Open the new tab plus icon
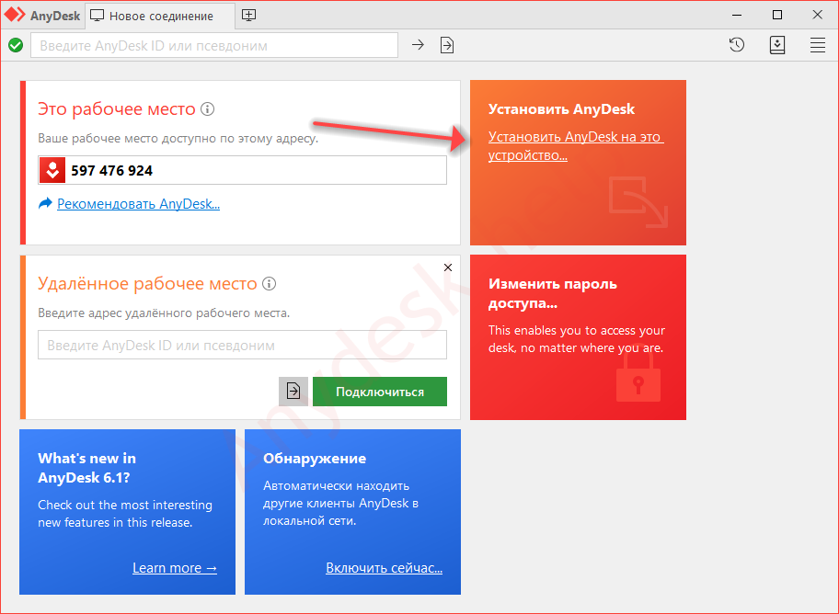 coord(248,15)
